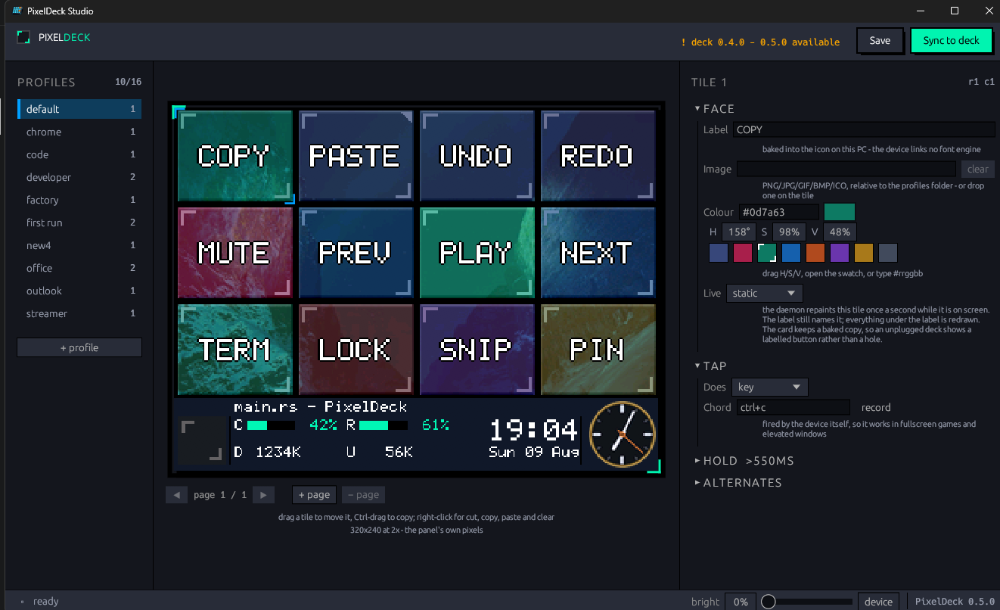Select the UNDO tile

[477, 156]
